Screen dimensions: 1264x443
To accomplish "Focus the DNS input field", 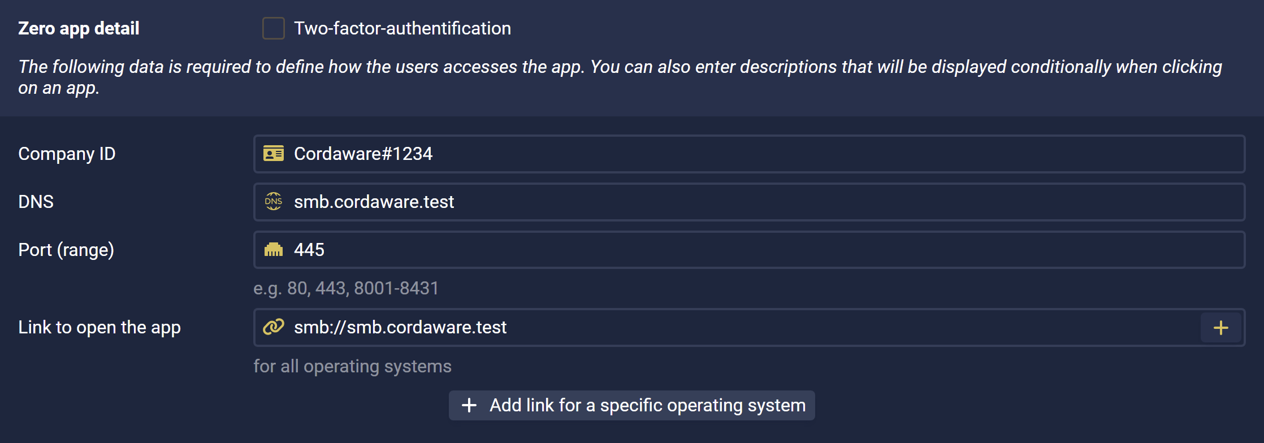I will 750,202.
